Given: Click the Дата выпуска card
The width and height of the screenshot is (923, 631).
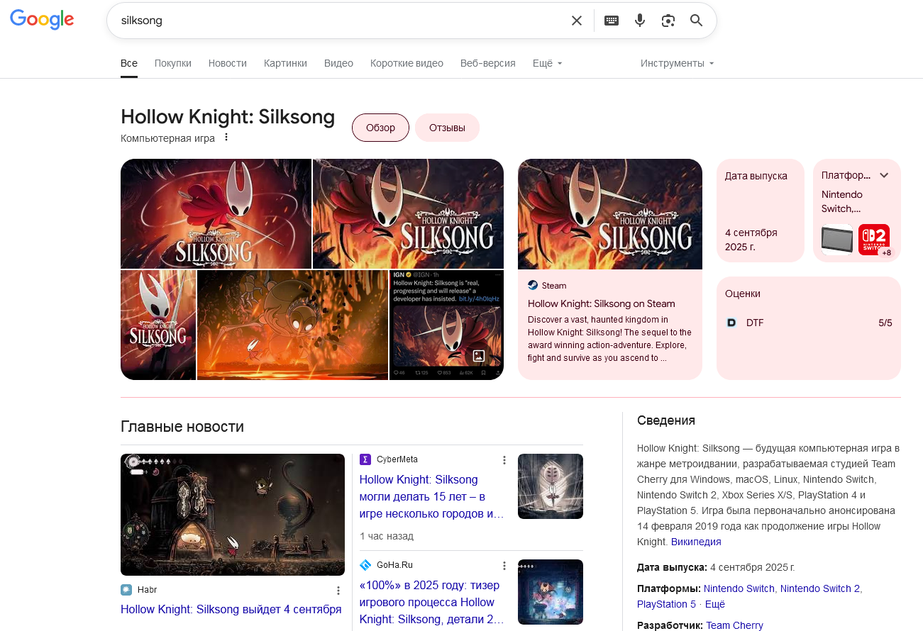Looking at the screenshot, I should point(761,211).
